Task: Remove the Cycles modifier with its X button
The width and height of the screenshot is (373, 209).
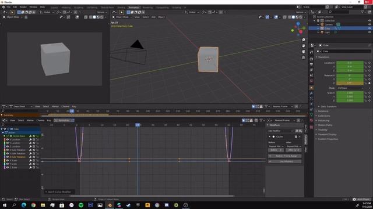Action: (300, 137)
